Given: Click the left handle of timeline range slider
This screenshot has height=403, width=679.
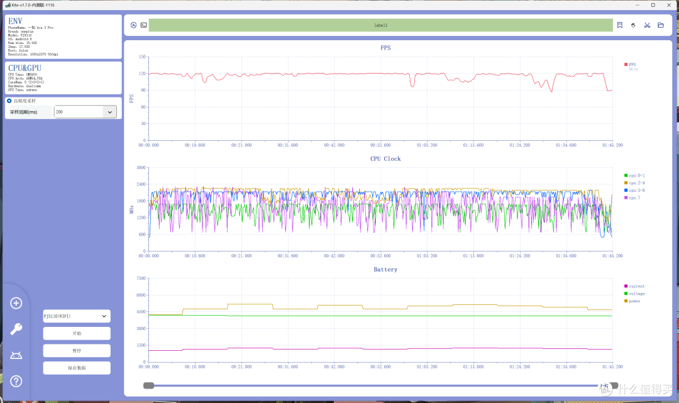Looking at the screenshot, I should [148, 385].
